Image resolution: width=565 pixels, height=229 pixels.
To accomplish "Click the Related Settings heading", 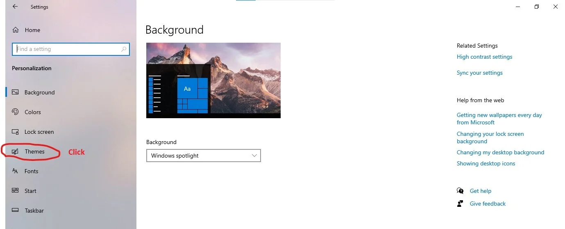I will click(x=477, y=46).
